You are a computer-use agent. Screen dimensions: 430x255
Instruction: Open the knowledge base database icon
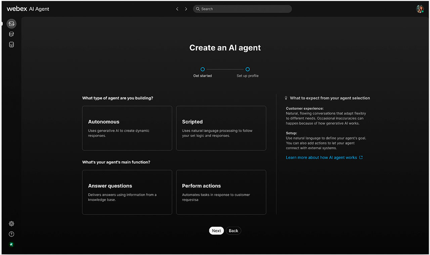[11, 34]
